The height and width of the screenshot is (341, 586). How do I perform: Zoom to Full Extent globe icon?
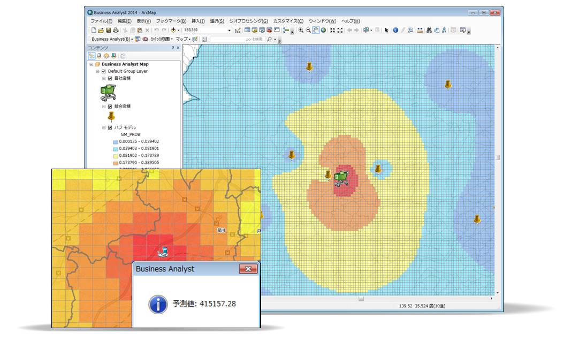pyautogui.click(x=323, y=31)
